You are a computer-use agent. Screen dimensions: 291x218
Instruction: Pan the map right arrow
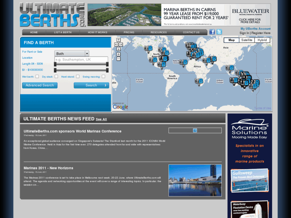121,44
